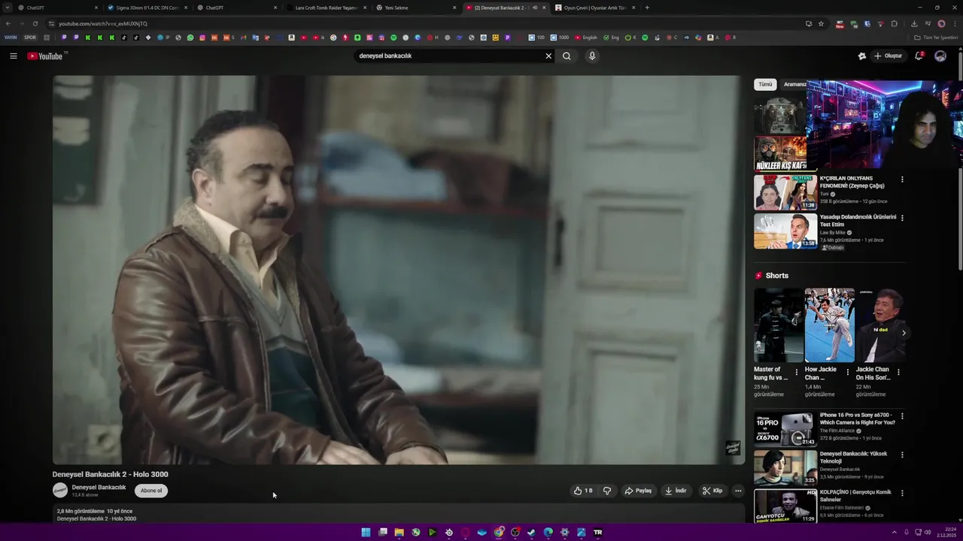This screenshot has width=963, height=541.
Task: Open the SPOR bookmarks folder
Action: pyautogui.click(x=30, y=37)
